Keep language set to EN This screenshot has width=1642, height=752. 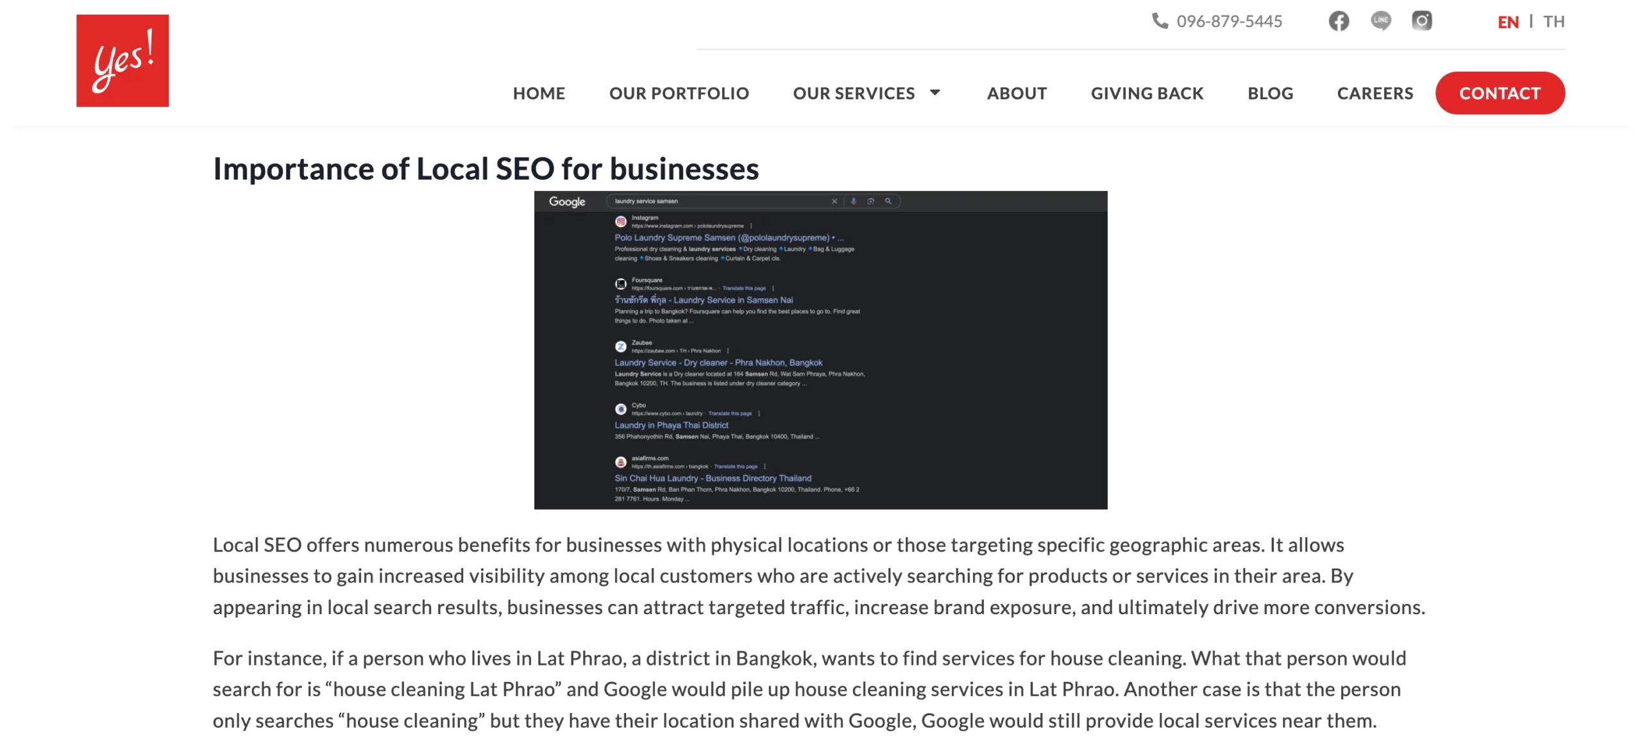coord(1509,21)
